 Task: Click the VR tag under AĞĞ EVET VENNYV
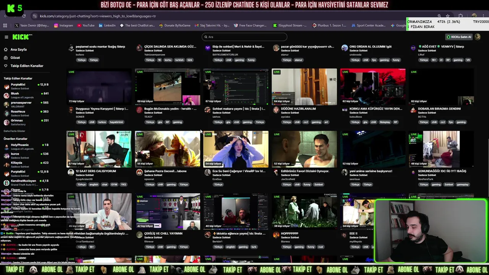click(468, 60)
